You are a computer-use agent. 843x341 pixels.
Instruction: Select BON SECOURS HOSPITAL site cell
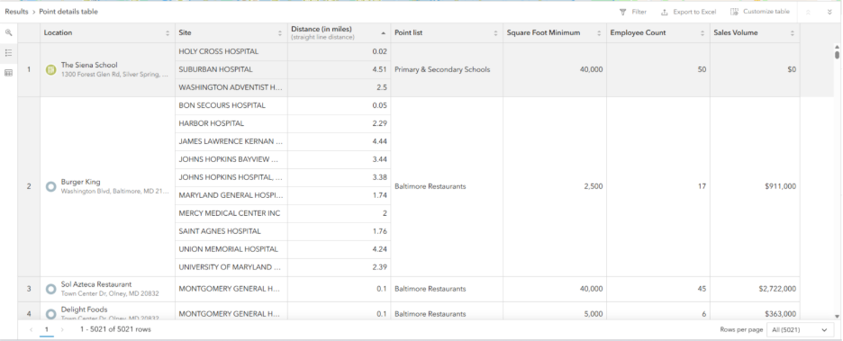coord(231,105)
